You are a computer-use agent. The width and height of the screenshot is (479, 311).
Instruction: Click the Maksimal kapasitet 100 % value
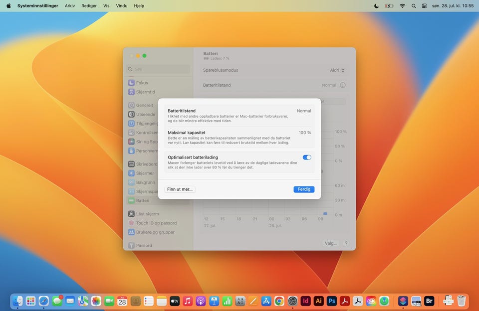click(x=305, y=133)
